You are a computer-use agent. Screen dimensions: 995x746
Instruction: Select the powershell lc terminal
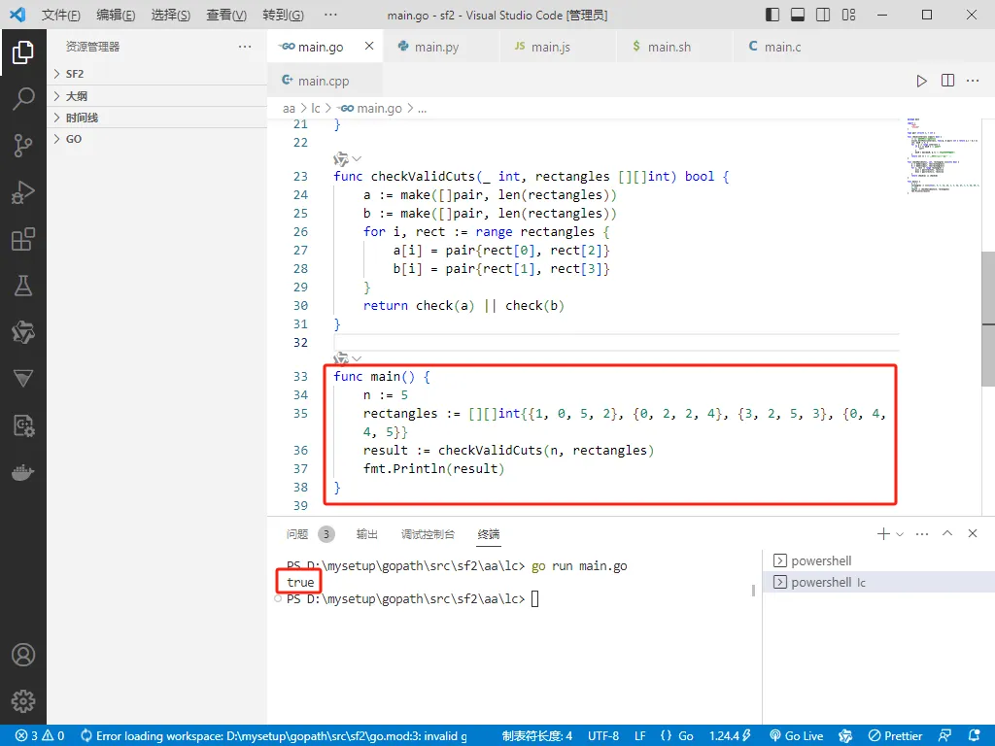pyautogui.click(x=878, y=583)
